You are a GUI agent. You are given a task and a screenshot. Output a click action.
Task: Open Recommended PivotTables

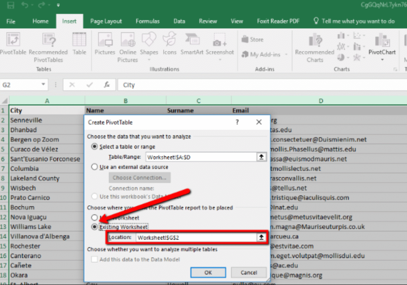(x=48, y=47)
